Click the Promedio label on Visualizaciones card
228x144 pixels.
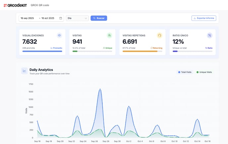56,48
